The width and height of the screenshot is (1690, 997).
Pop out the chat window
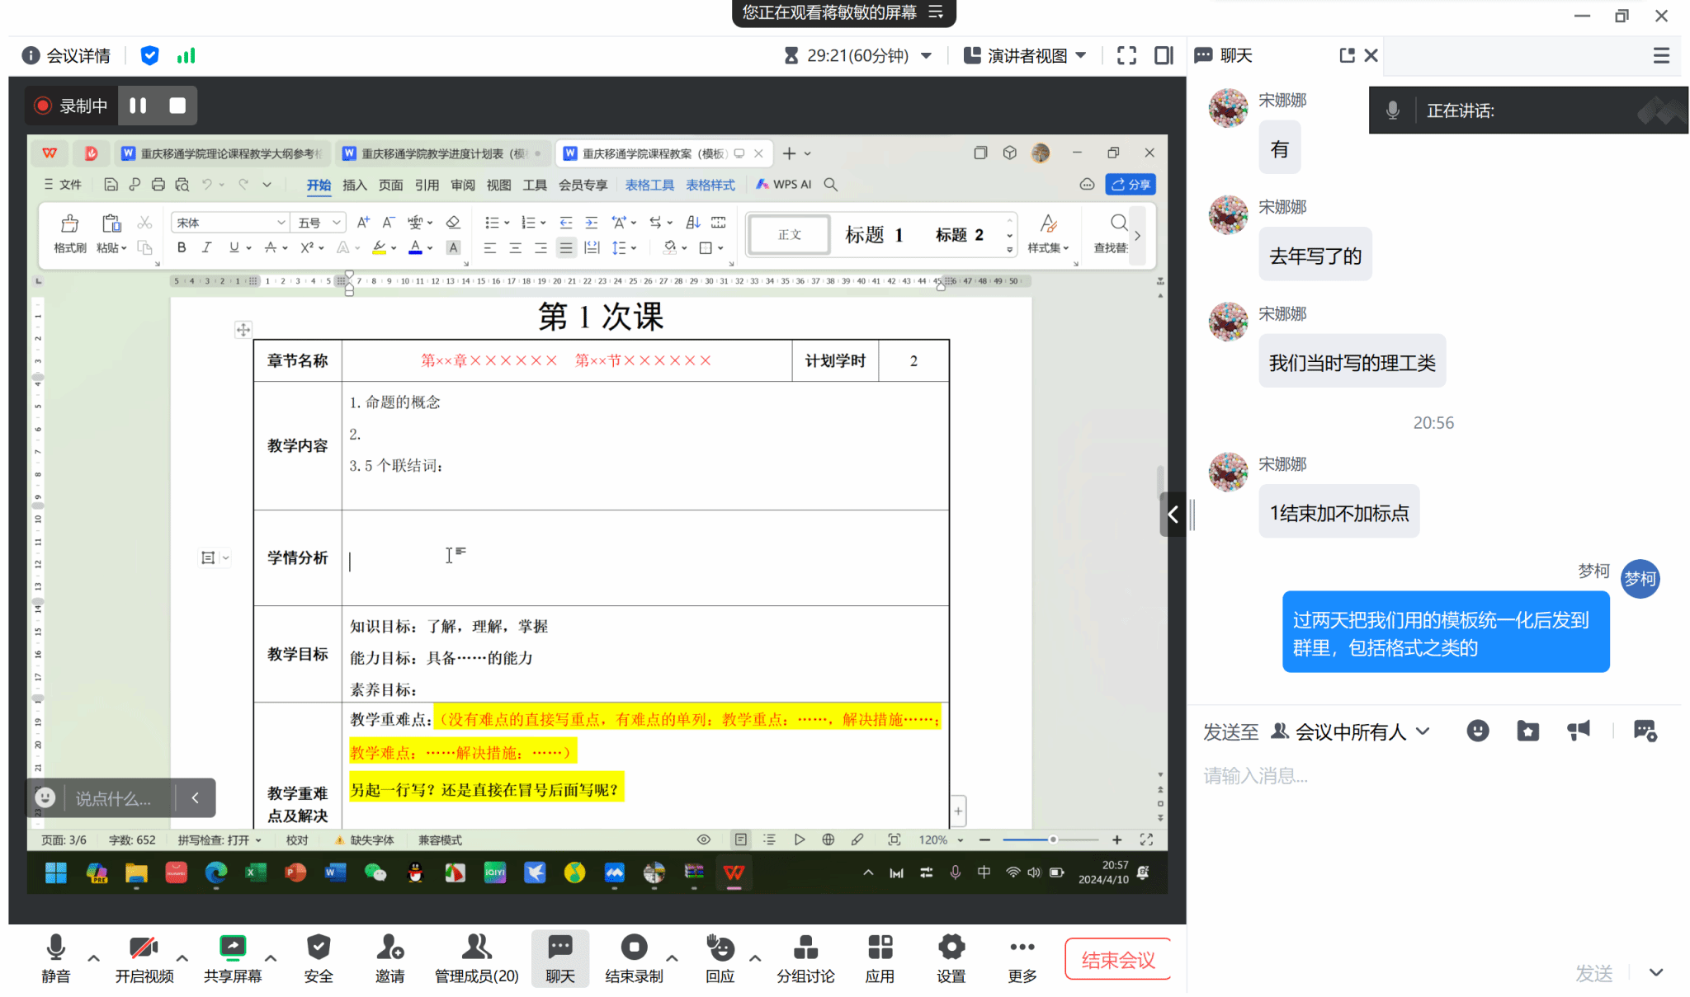pyautogui.click(x=1347, y=55)
